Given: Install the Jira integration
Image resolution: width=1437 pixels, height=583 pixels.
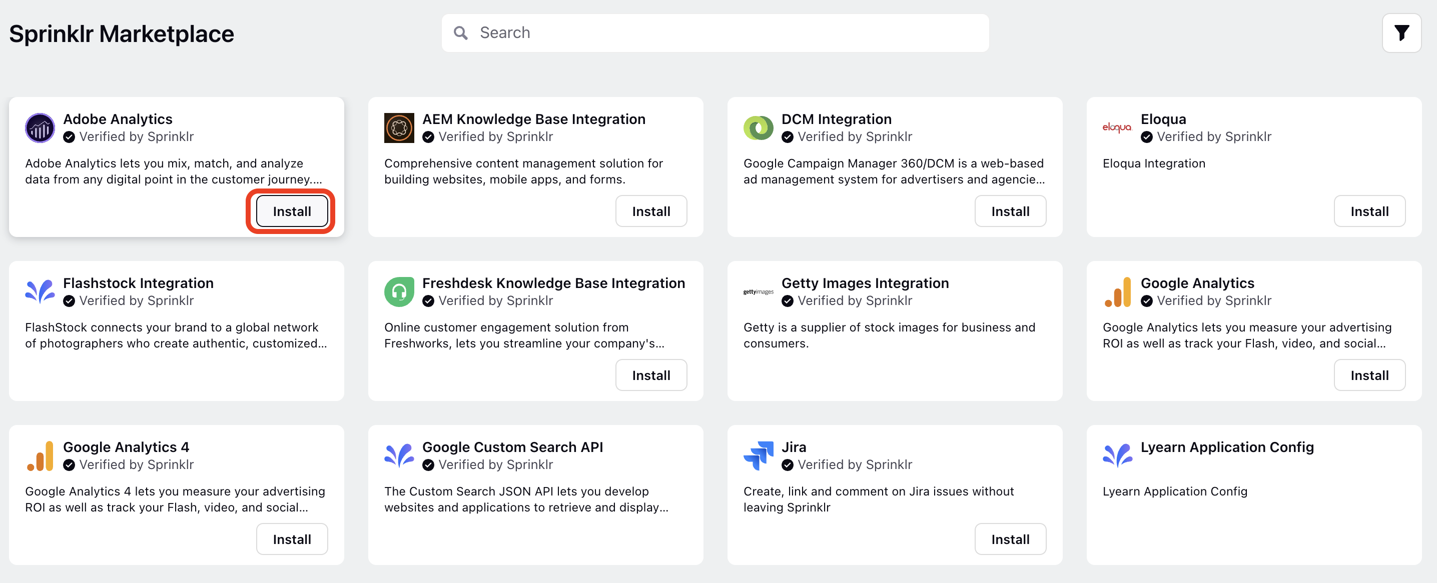Looking at the screenshot, I should [1010, 539].
